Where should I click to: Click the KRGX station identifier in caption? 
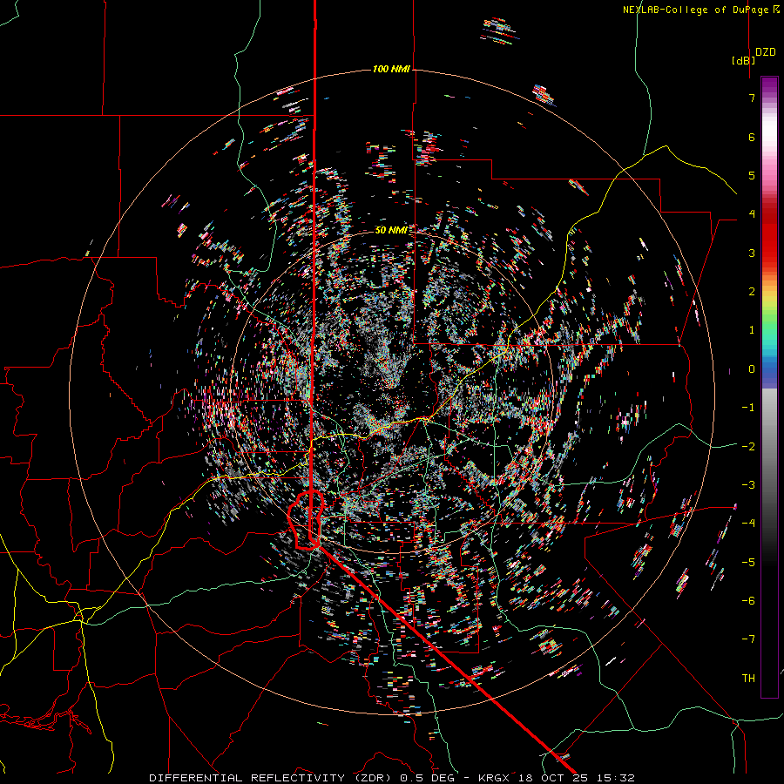tap(495, 778)
